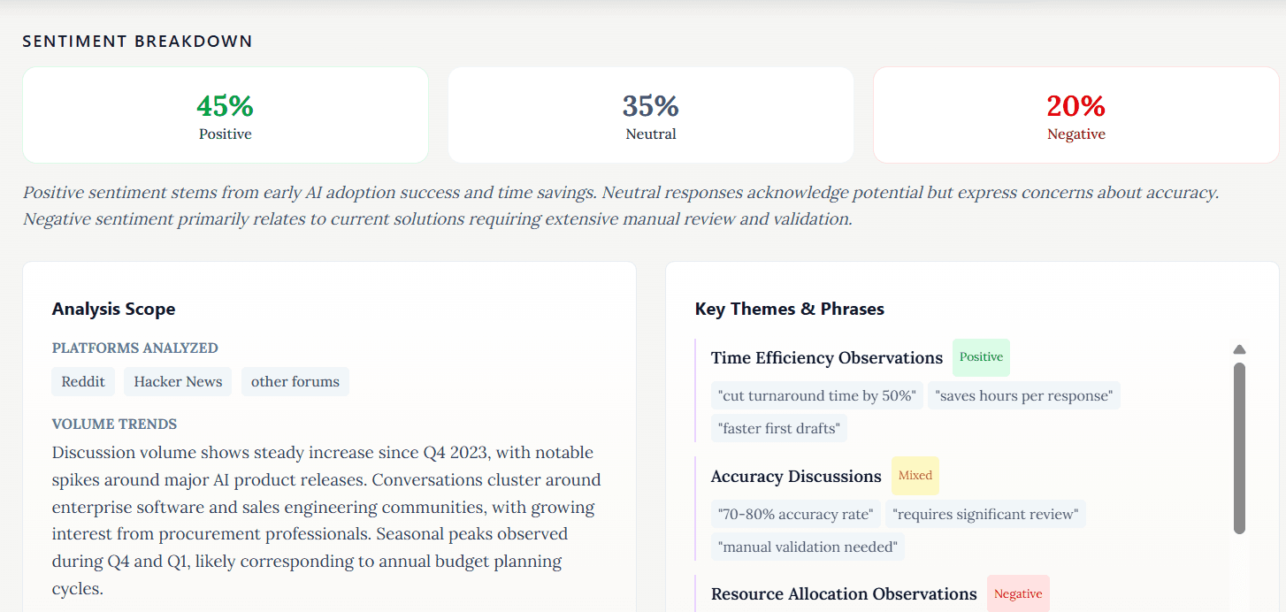Click the "manual validation needed" phrase chip
Viewport: 1286px width, 612px height.
(x=808, y=547)
